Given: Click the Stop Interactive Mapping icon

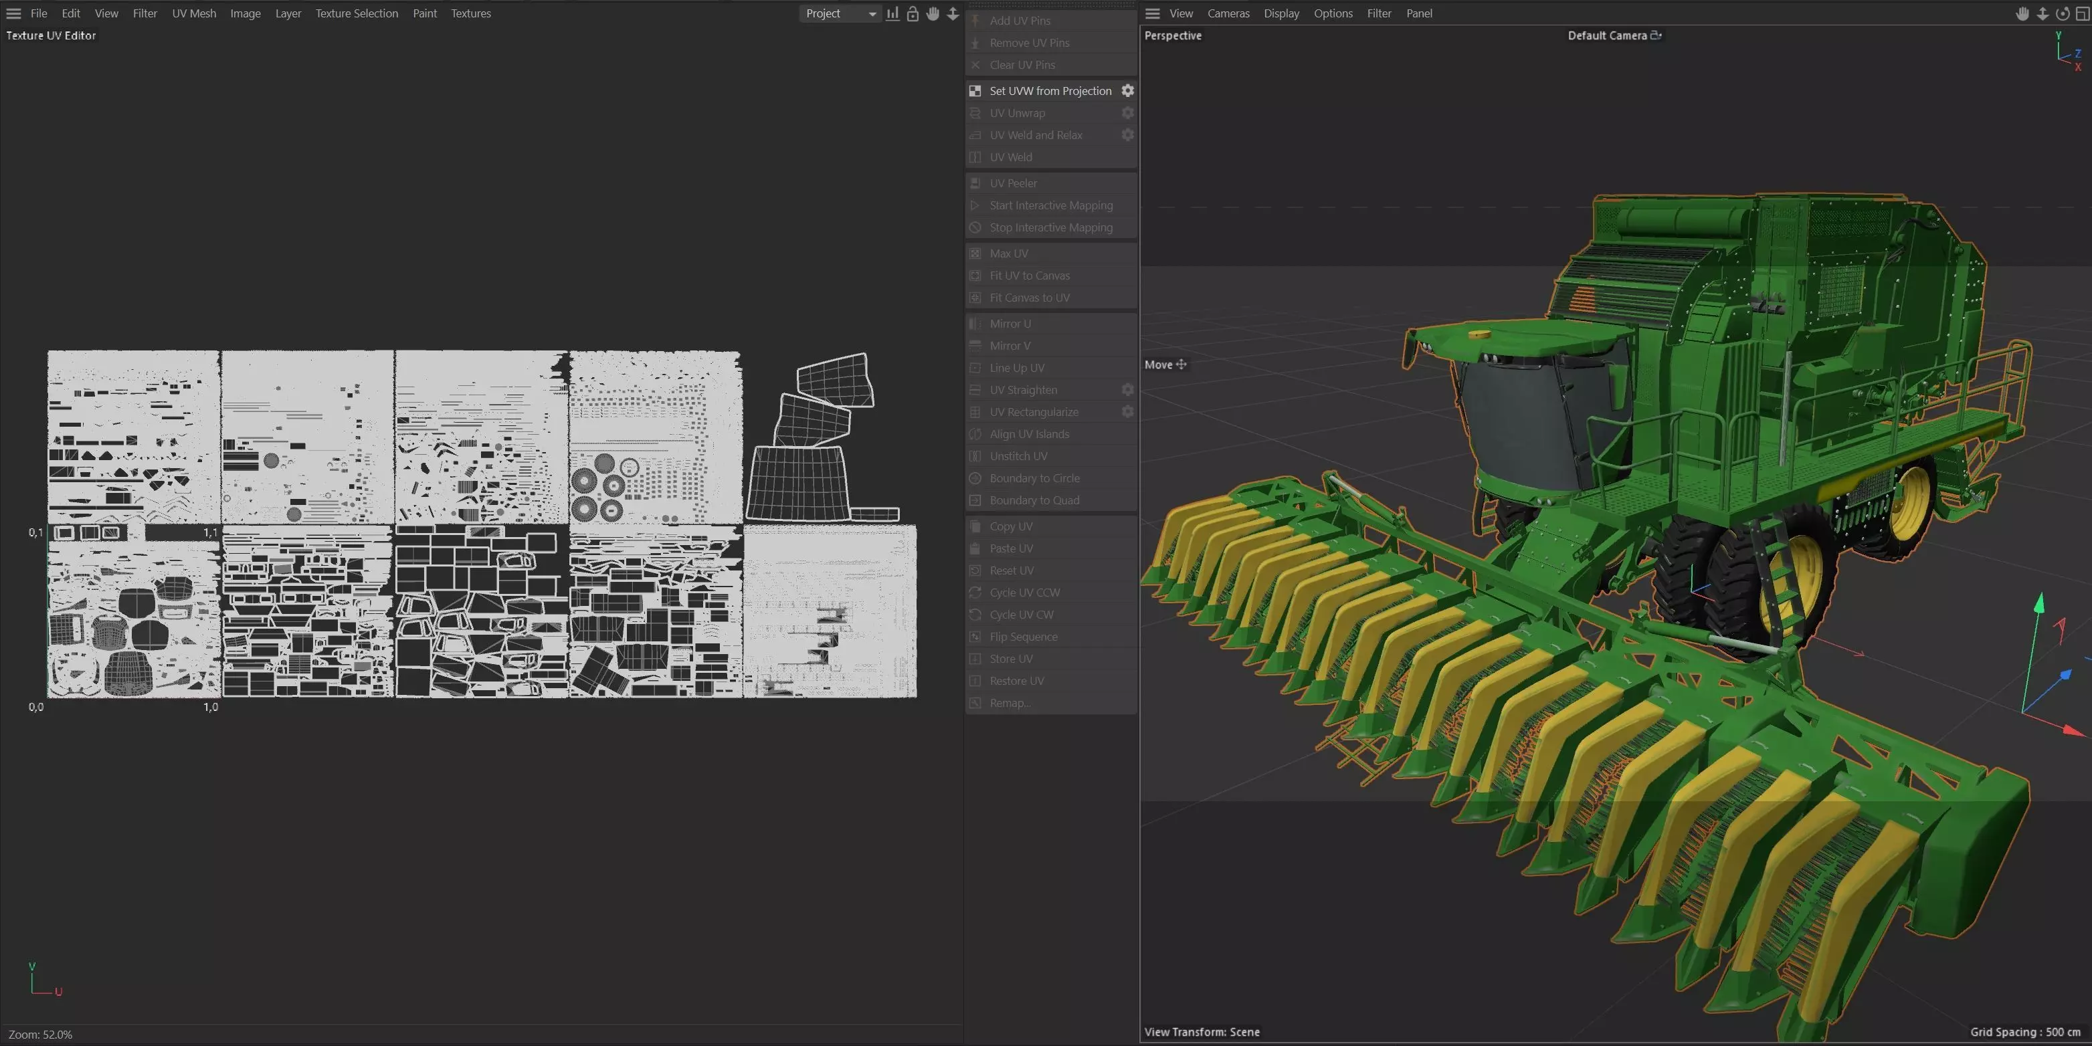Looking at the screenshot, I should click(975, 227).
